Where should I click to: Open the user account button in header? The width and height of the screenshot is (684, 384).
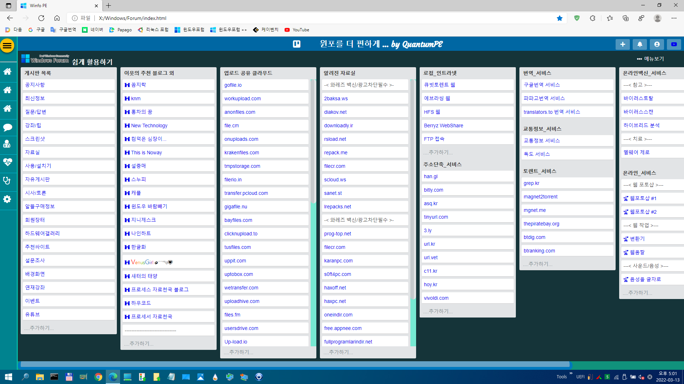pos(657,44)
